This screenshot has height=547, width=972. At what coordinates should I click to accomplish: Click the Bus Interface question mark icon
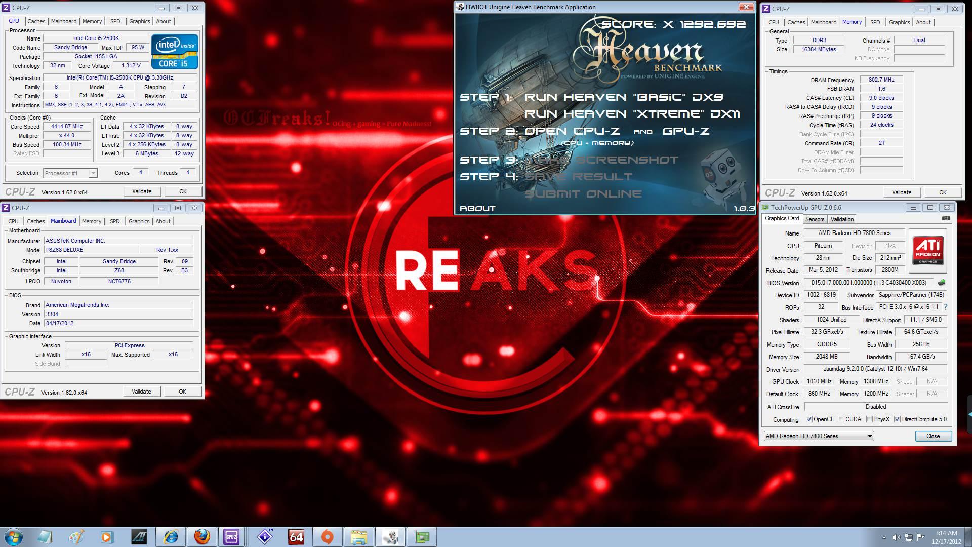pyautogui.click(x=945, y=307)
